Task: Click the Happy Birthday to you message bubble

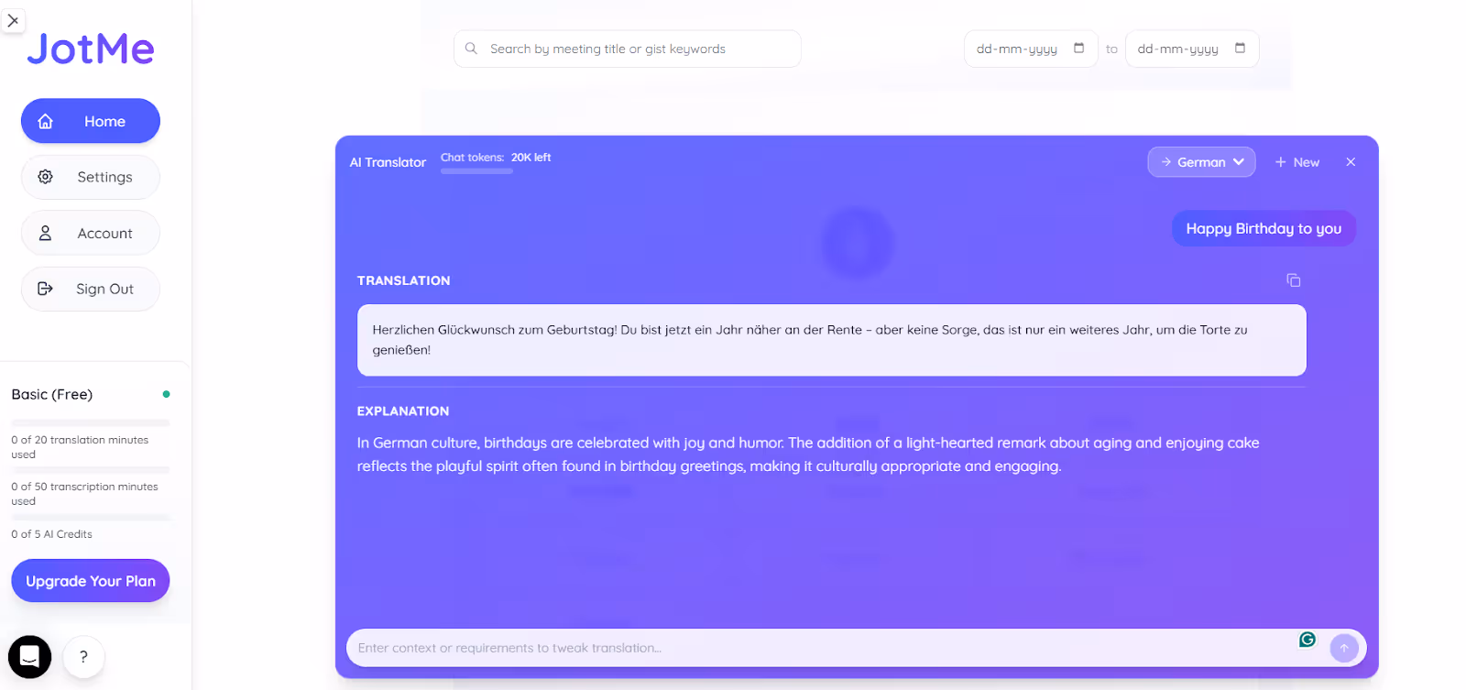Action: pyautogui.click(x=1264, y=228)
